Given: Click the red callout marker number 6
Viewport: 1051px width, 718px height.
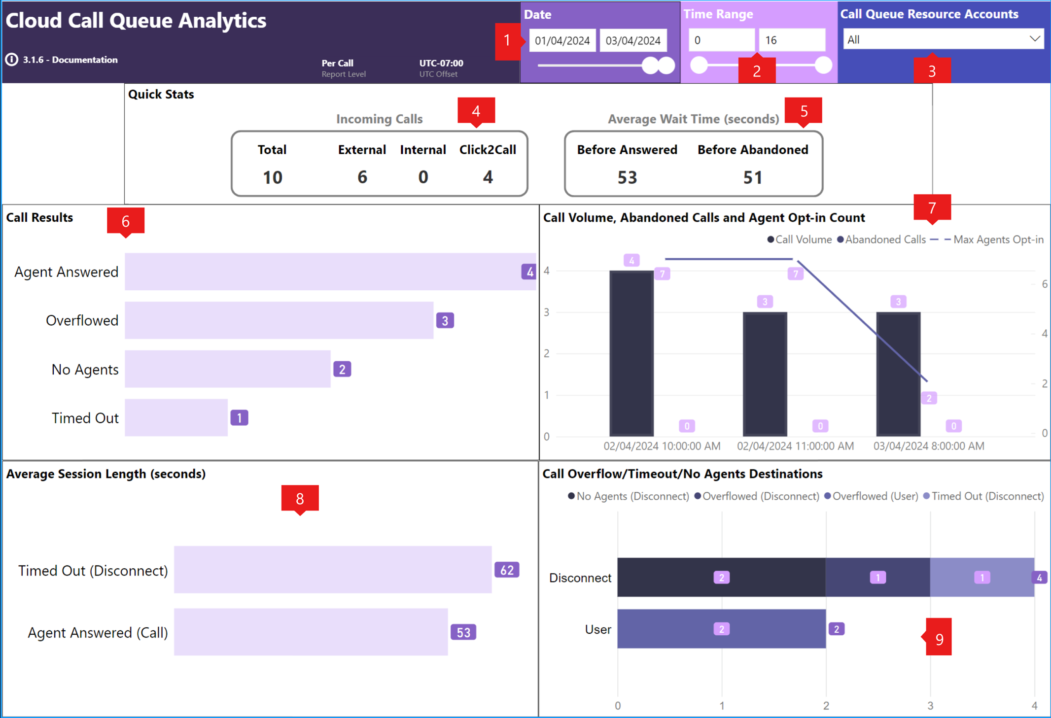Looking at the screenshot, I should point(126,221).
